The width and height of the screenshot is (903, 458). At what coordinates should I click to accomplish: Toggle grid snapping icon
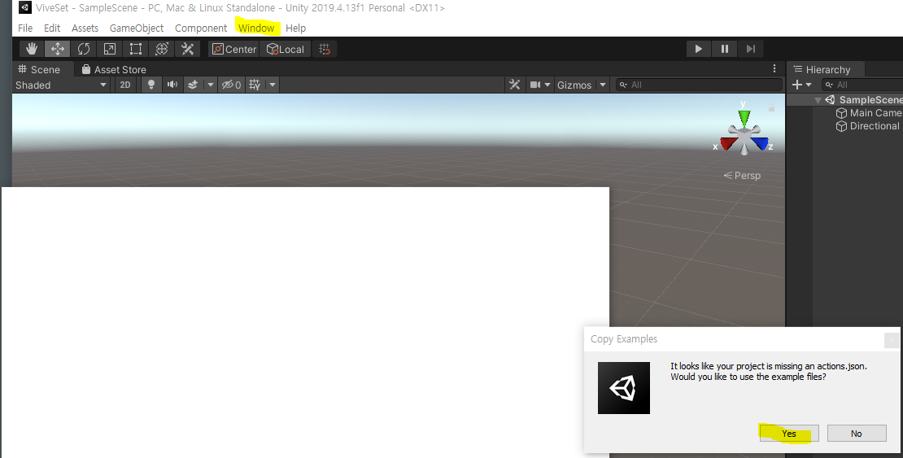[x=325, y=49]
